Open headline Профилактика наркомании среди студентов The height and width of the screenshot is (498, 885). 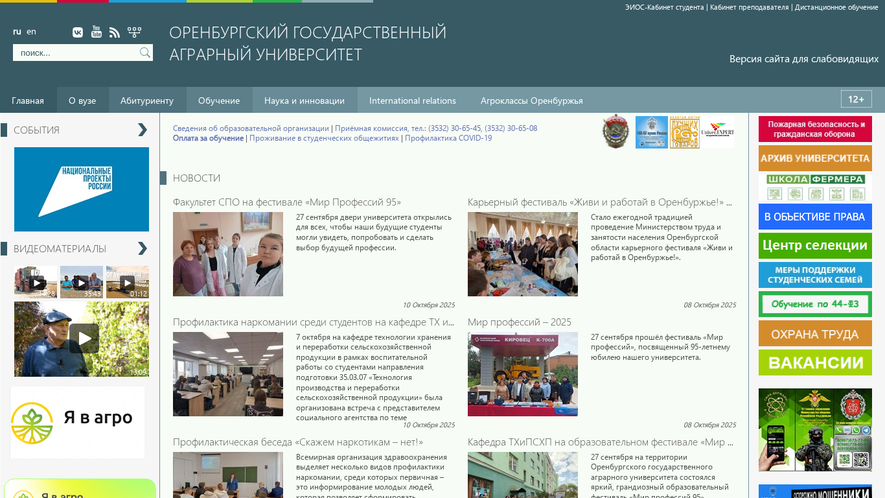click(314, 322)
